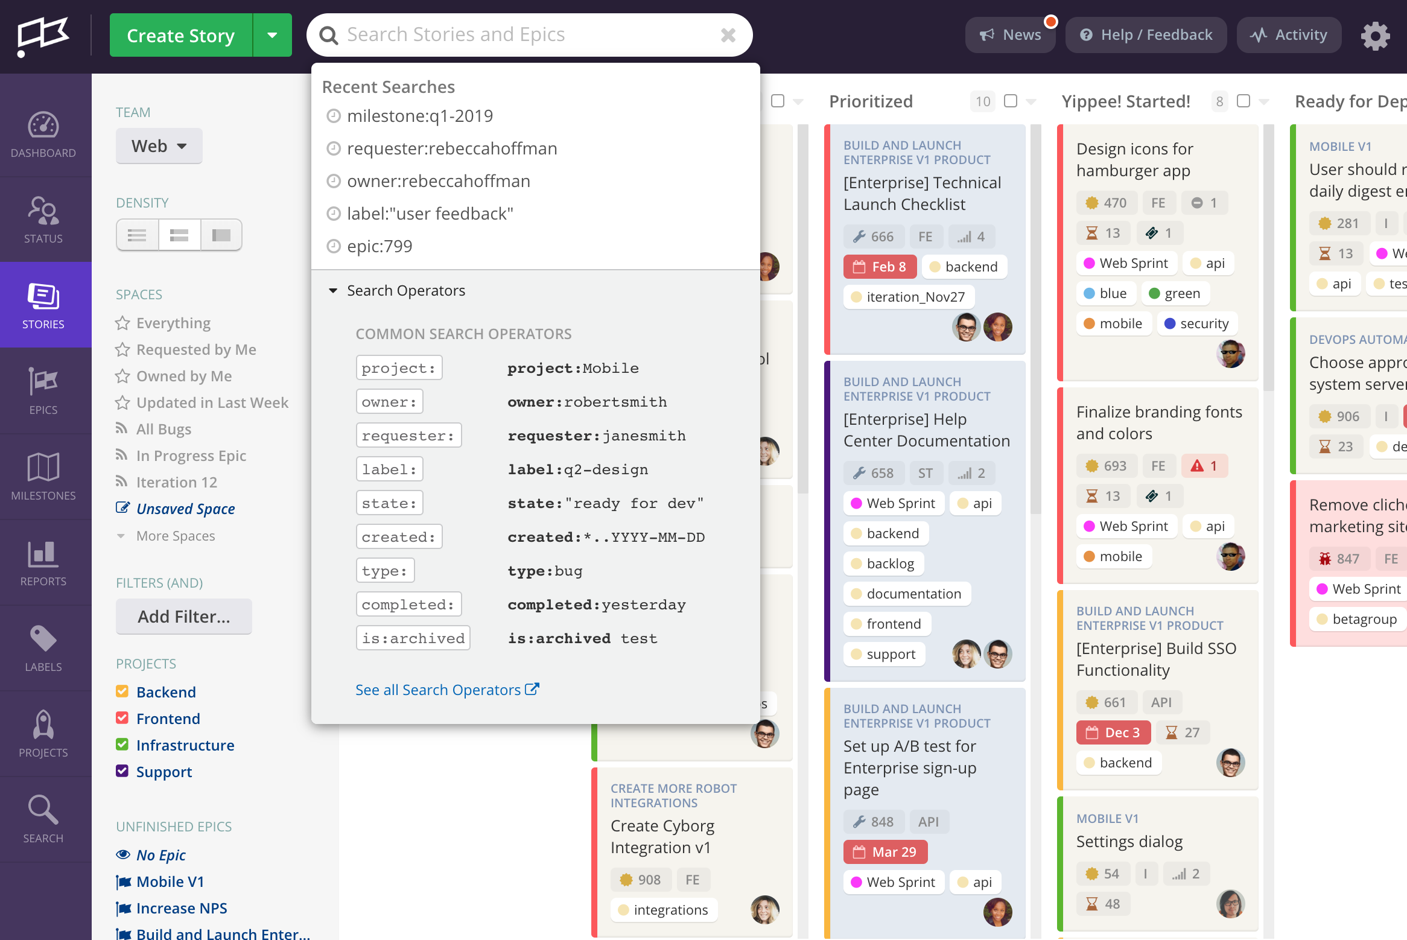Select the medium density icon
This screenshot has width=1407, height=940.
[x=179, y=235]
